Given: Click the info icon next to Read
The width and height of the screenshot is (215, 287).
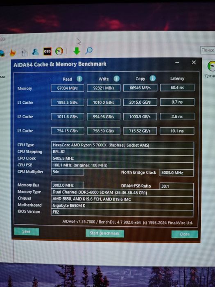Looking at the screenshot, I should point(79,79).
